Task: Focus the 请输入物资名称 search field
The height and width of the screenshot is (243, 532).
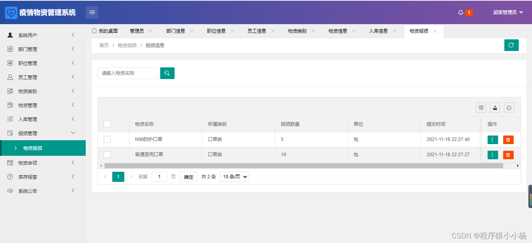Action: point(128,73)
